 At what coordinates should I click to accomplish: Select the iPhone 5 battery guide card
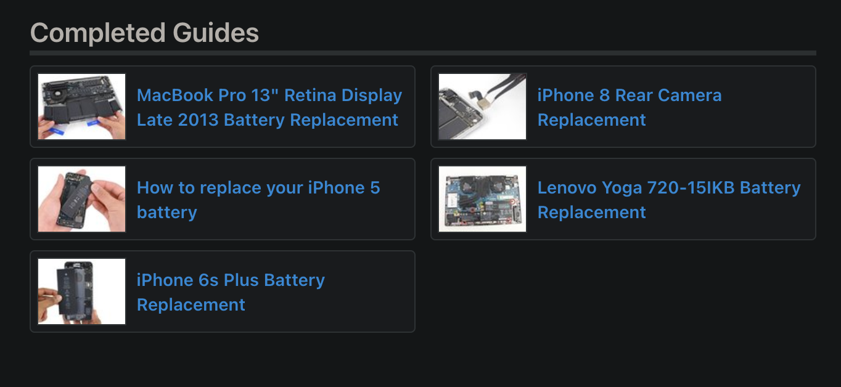click(x=222, y=198)
